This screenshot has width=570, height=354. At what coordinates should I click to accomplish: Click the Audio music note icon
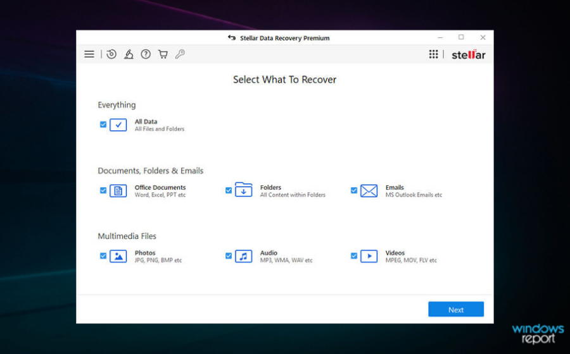(244, 256)
